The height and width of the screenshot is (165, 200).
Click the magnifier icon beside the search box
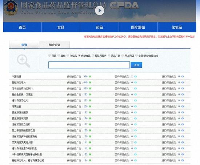coord(24,61)
